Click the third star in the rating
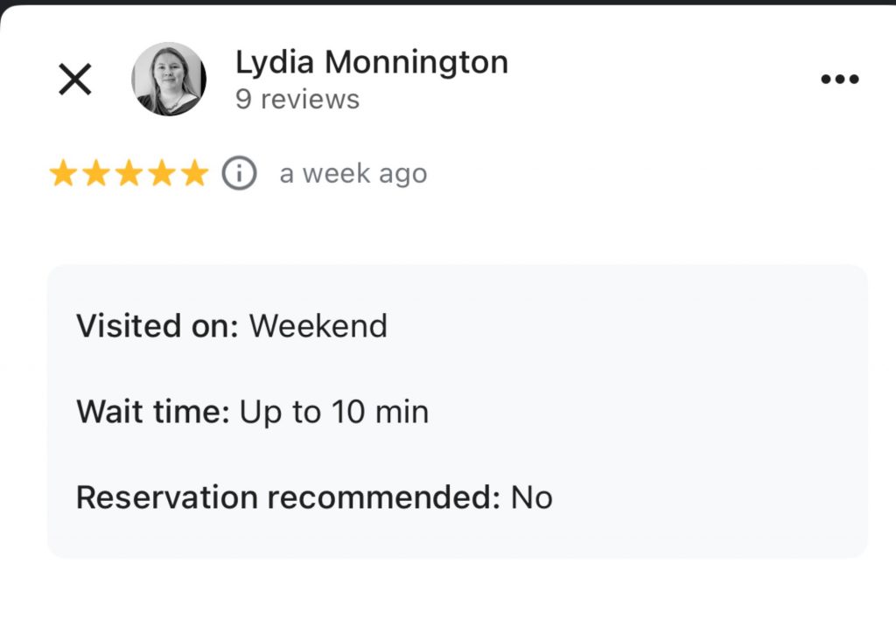 pyautogui.click(x=129, y=174)
